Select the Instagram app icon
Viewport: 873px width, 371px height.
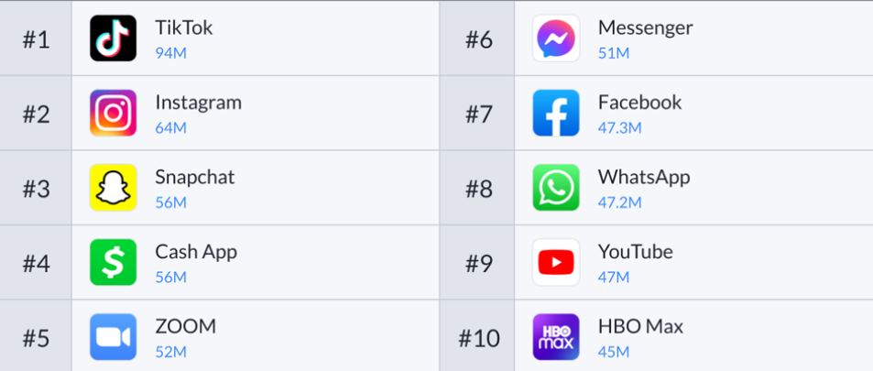(x=113, y=114)
